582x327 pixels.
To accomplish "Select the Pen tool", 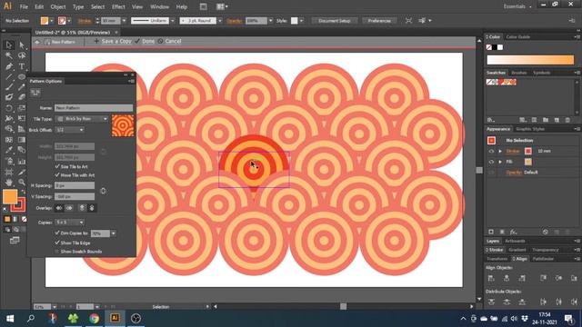I will click(9, 66).
